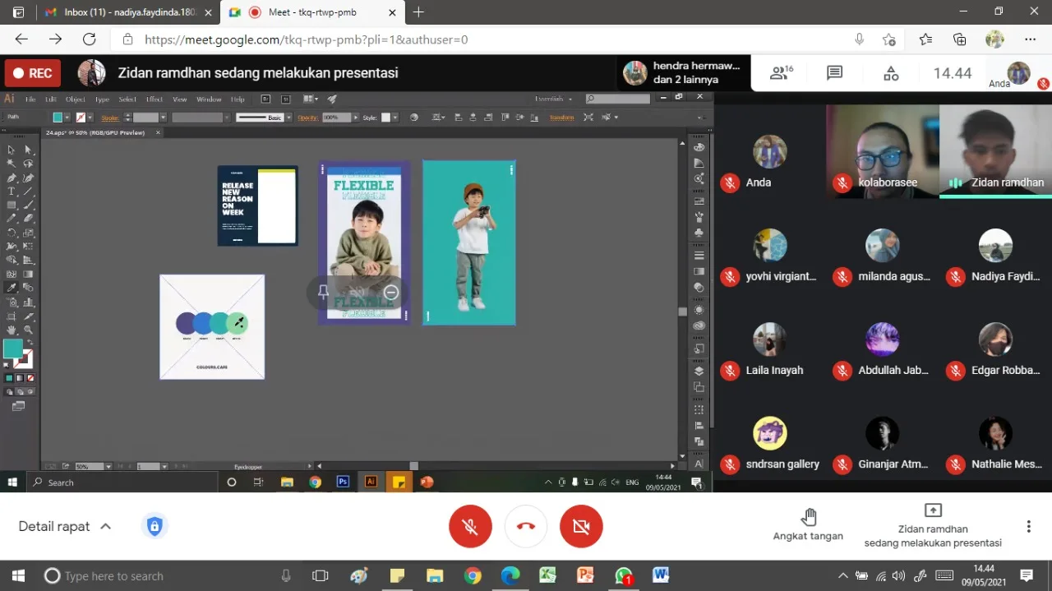Select the Rotate tool
The image size is (1052, 591).
tap(11, 233)
